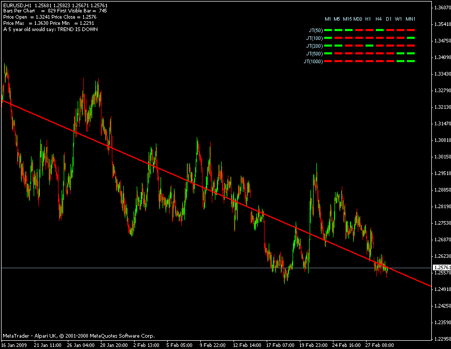Click the MN1 timeframe column header
The height and width of the screenshot is (349, 451).
coord(411,19)
